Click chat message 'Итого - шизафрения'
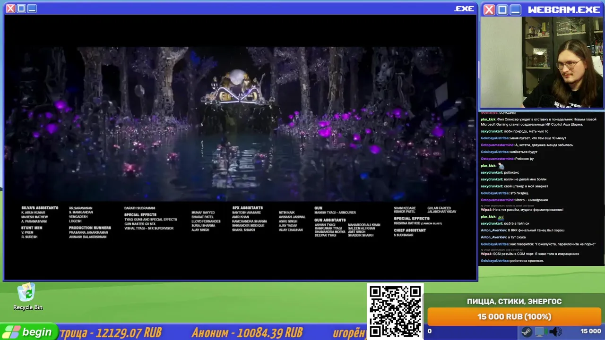The height and width of the screenshot is (340, 605). pos(514,200)
